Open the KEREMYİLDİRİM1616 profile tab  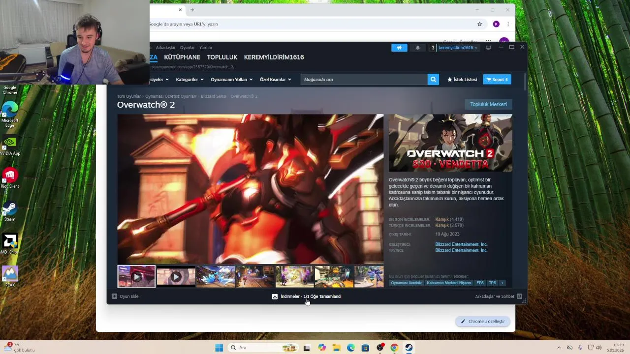[x=274, y=57]
